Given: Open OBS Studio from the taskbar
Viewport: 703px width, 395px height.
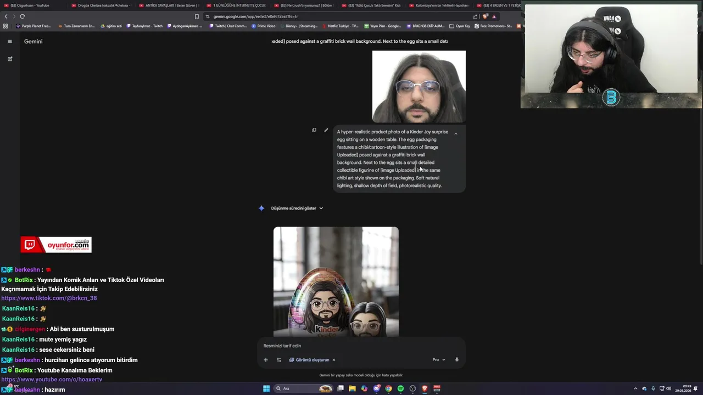Looking at the screenshot, I should click(x=412, y=388).
